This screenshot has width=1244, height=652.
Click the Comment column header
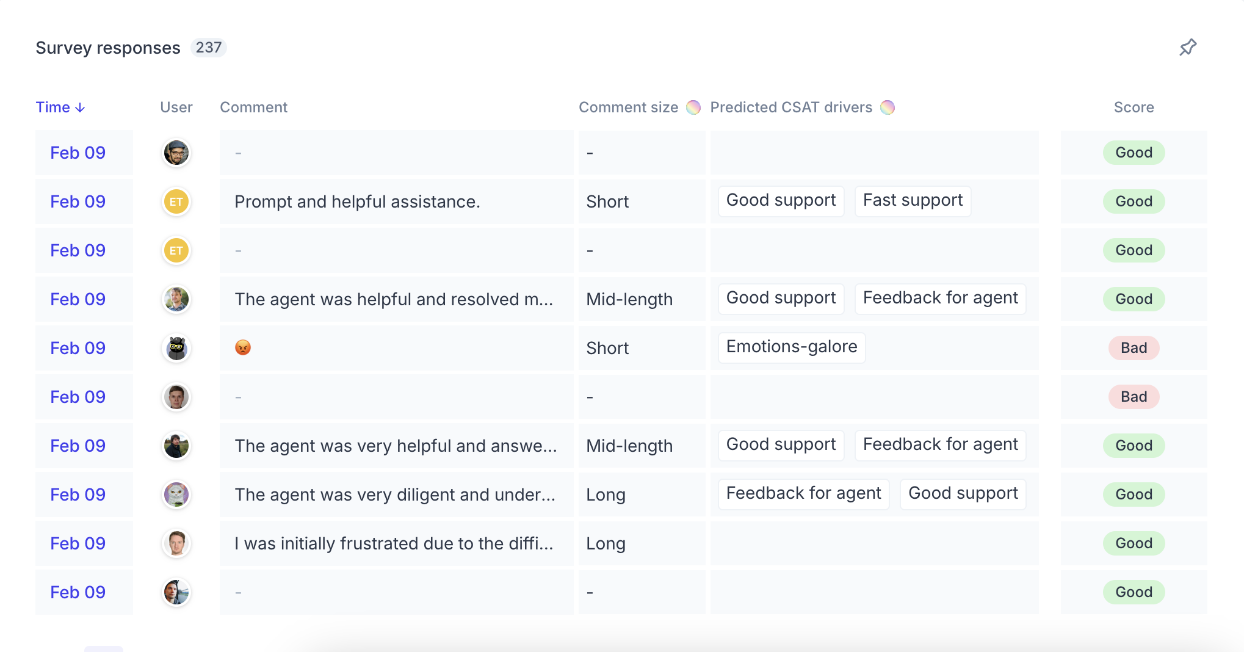point(253,107)
